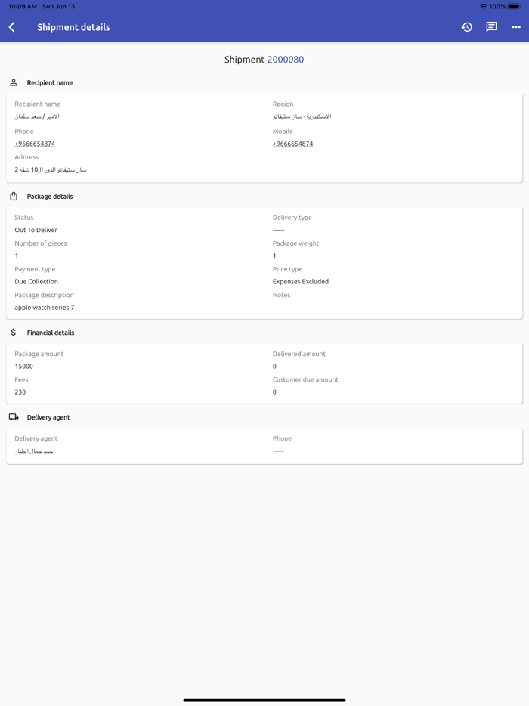Screen dimensions: 529x706
Task: Tap the apple watch series 7 description
Action: [45, 308]
